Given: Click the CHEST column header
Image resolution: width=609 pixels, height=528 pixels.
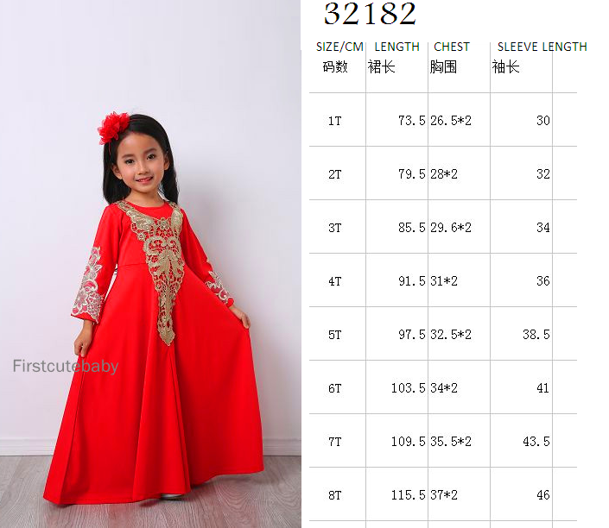Looking at the screenshot, I should (451, 47).
